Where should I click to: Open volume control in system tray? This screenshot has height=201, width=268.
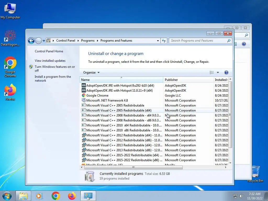(242, 196)
